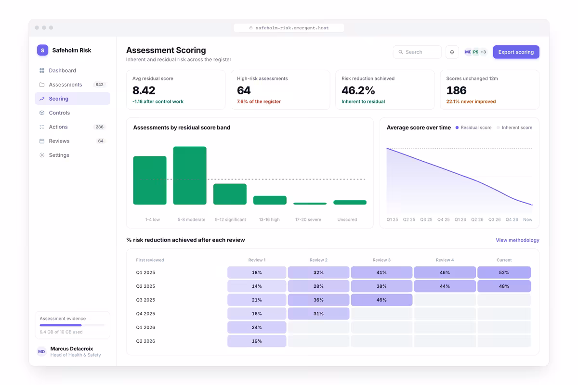Click the Settings gear icon
The image size is (578, 385).
coord(42,155)
